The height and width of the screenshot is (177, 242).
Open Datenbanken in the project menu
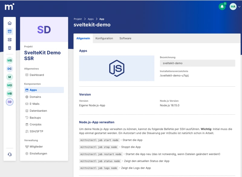44,111
